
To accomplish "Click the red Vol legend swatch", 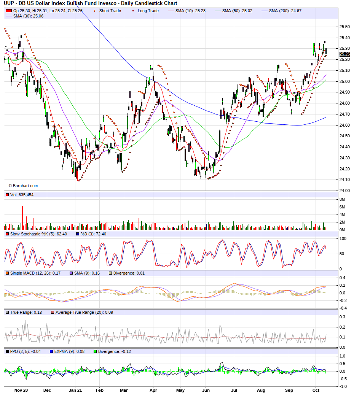I will [7, 195].
